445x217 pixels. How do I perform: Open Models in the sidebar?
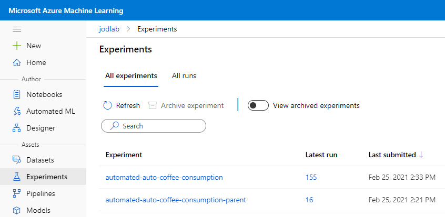(x=38, y=211)
